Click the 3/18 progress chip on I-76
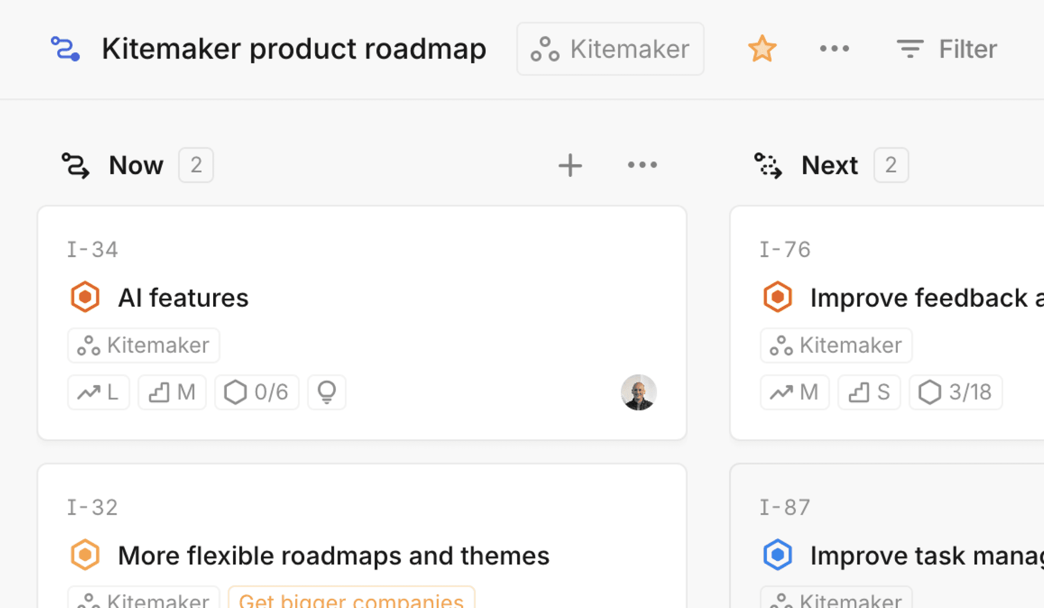Image resolution: width=1044 pixels, height=608 pixels. pyautogui.click(x=956, y=392)
